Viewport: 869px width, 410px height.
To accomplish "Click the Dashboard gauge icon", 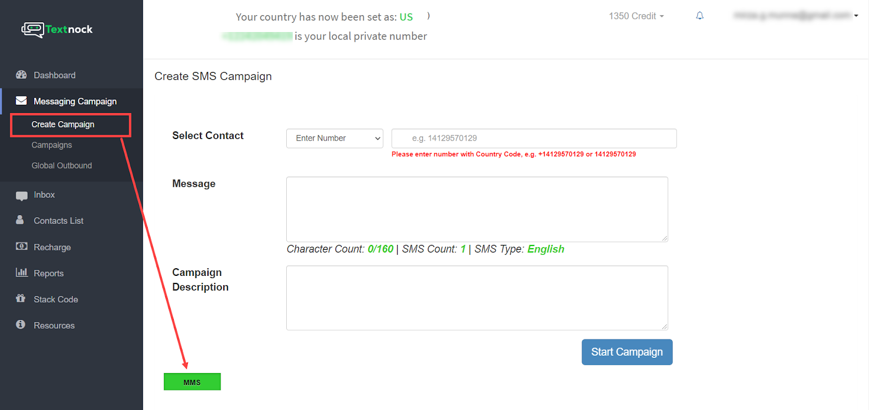I will tap(21, 75).
